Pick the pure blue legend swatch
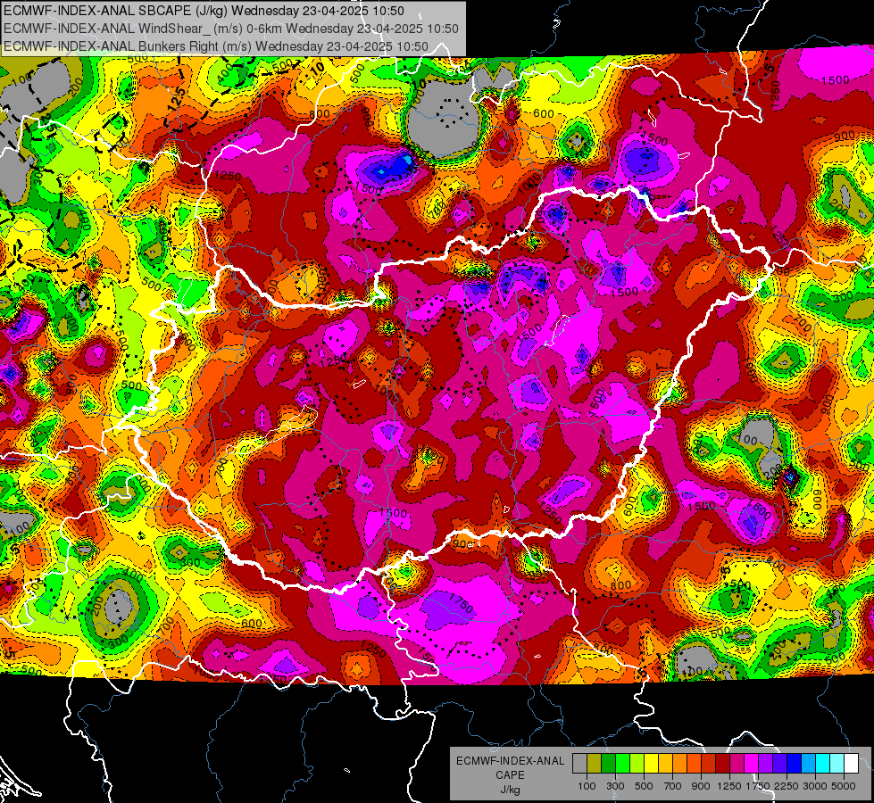Image resolution: width=874 pixels, height=803 pixels. click(x=795, y=763)
